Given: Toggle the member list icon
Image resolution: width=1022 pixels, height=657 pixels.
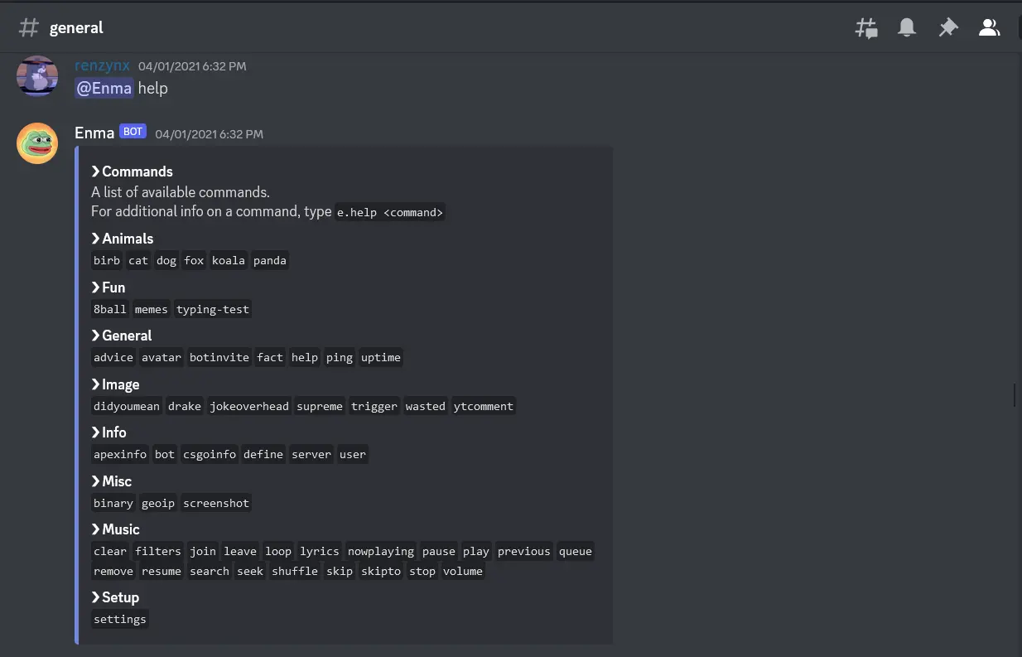Looking at the screenshot, I should click(x=989, y=28).
